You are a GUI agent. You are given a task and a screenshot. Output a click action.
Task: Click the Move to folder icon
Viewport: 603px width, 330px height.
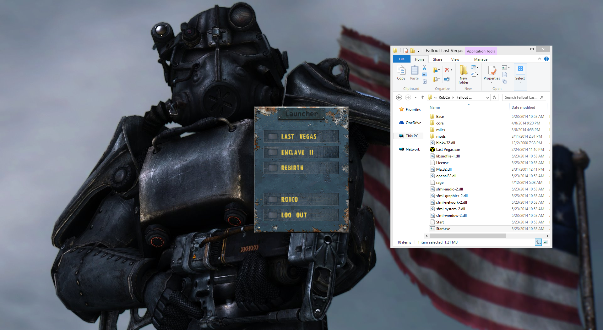click(x=435, y=70)
